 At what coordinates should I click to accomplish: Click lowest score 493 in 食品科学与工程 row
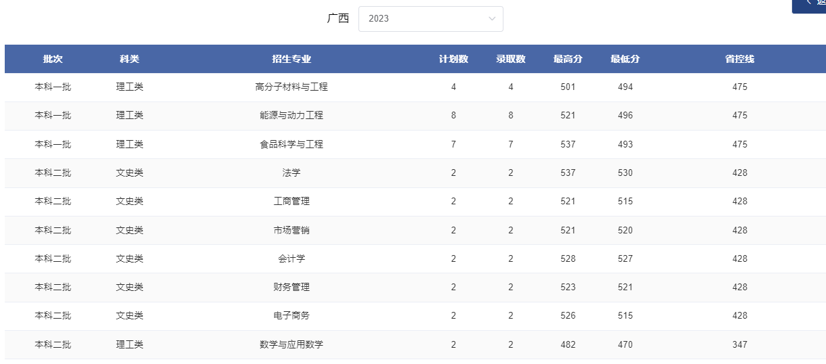(x=625, y=145)
